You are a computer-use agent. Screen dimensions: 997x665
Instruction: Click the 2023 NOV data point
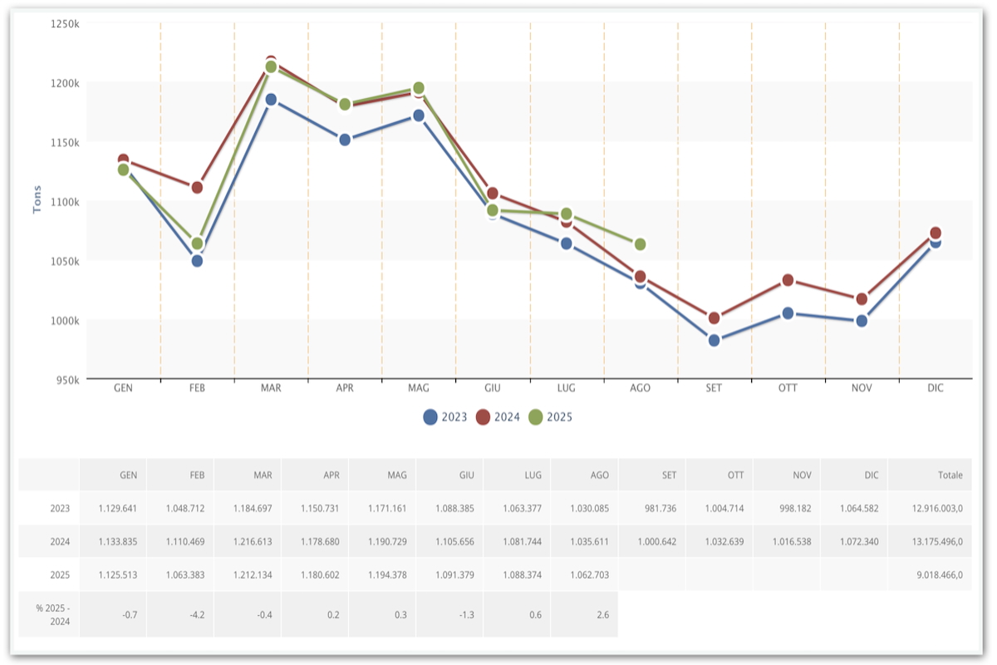point(862,321)
